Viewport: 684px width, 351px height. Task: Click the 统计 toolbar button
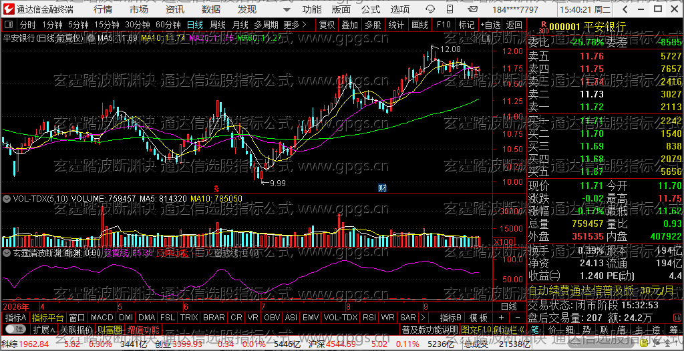(396, 25)
